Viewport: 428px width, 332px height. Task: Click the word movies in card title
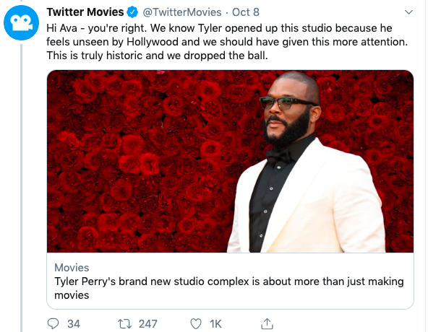(x=72, y=295)
